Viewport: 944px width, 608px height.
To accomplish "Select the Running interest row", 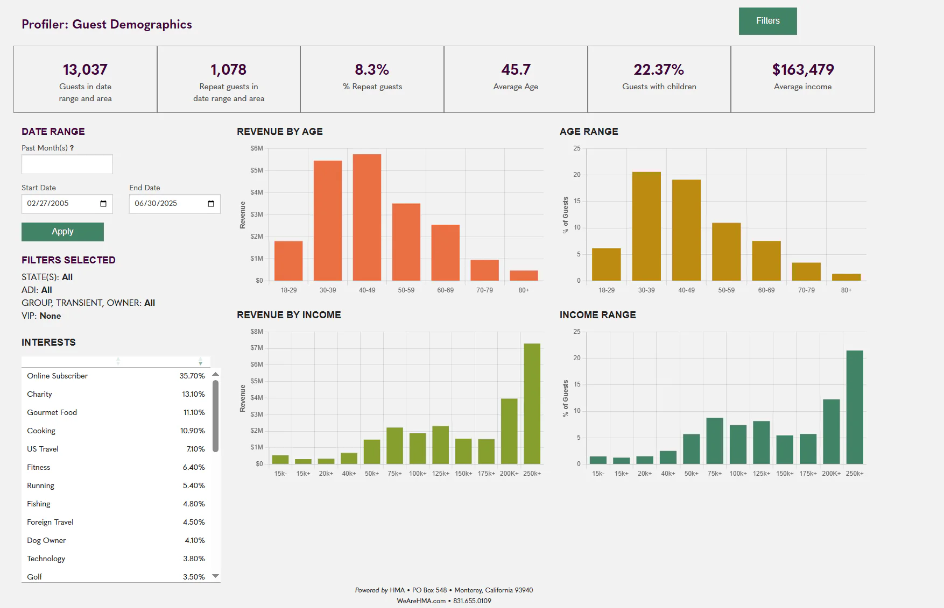I will 116,485.
